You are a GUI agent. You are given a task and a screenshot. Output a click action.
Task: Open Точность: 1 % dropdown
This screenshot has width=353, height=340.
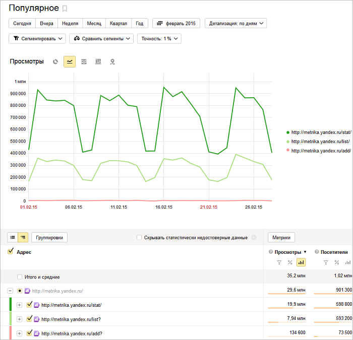(159, 39)
